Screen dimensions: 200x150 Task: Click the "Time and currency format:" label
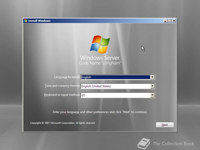pos(62,86)
